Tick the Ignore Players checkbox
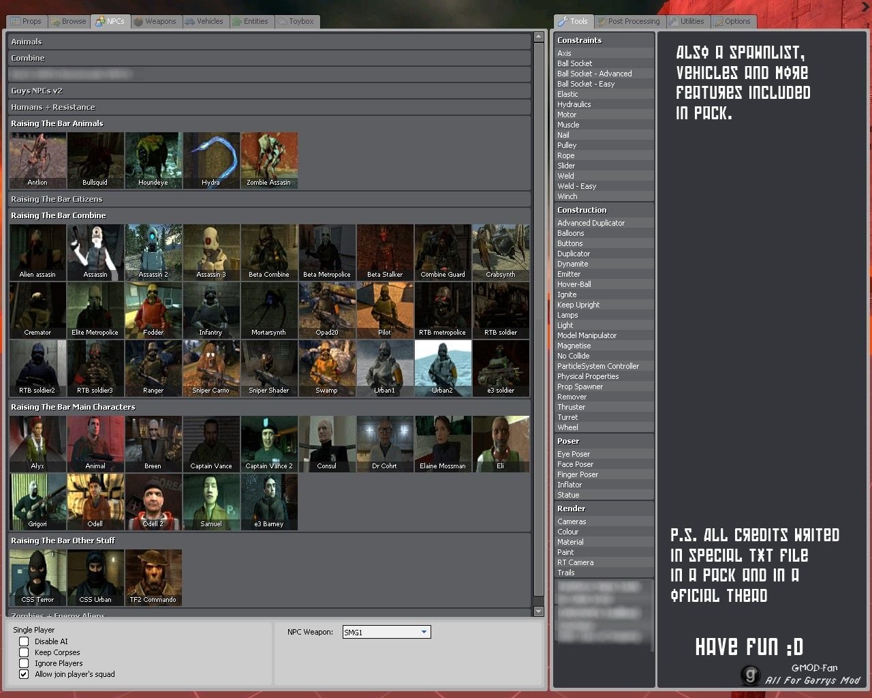872x698 pixels. pos(24,663)
